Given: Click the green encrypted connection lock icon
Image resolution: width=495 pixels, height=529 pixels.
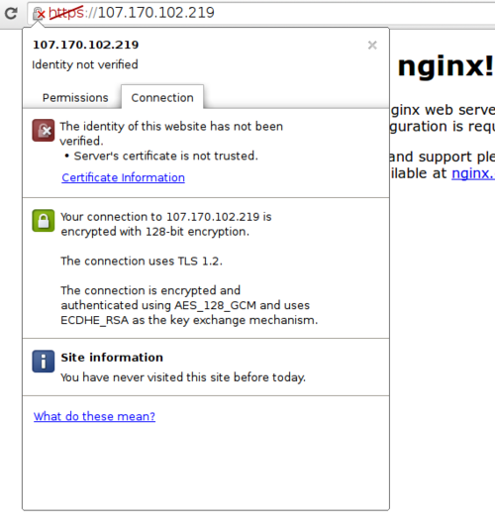Looking at the screenshot, I should 44,221.
